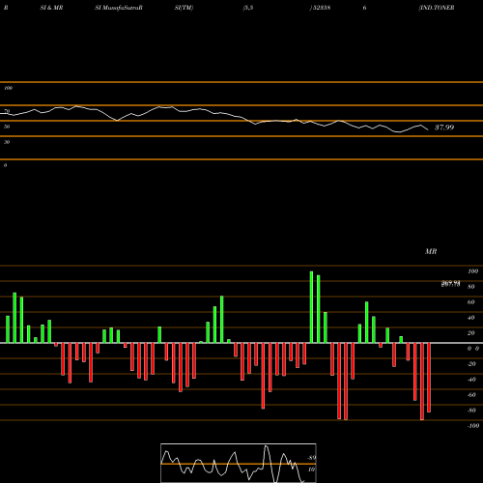Open the mini oscillator chart thumbnail
The image size is (483, 483).
pos(239,463)
